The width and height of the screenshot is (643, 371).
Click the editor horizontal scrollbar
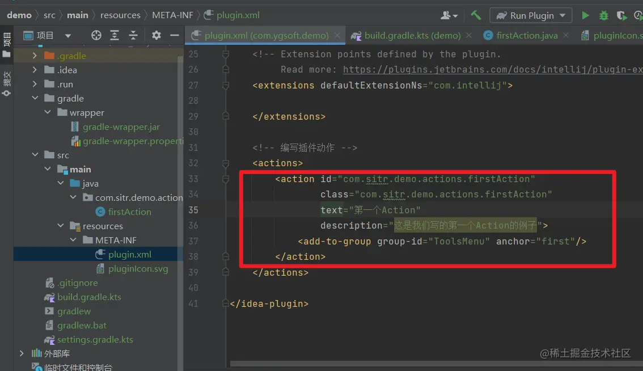pos(437,364)
